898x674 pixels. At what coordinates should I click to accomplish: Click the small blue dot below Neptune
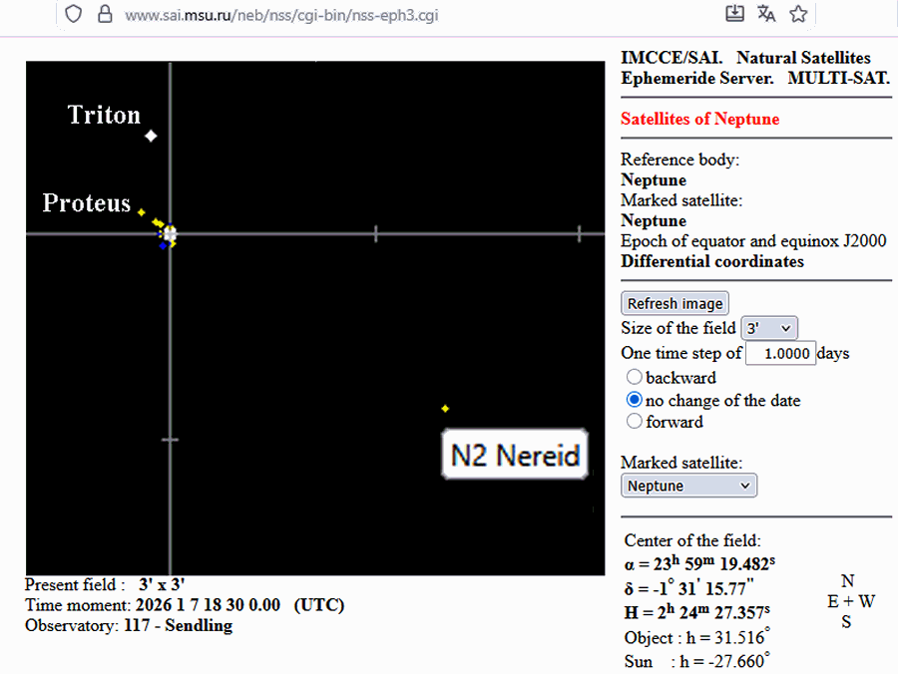point(164,245)
